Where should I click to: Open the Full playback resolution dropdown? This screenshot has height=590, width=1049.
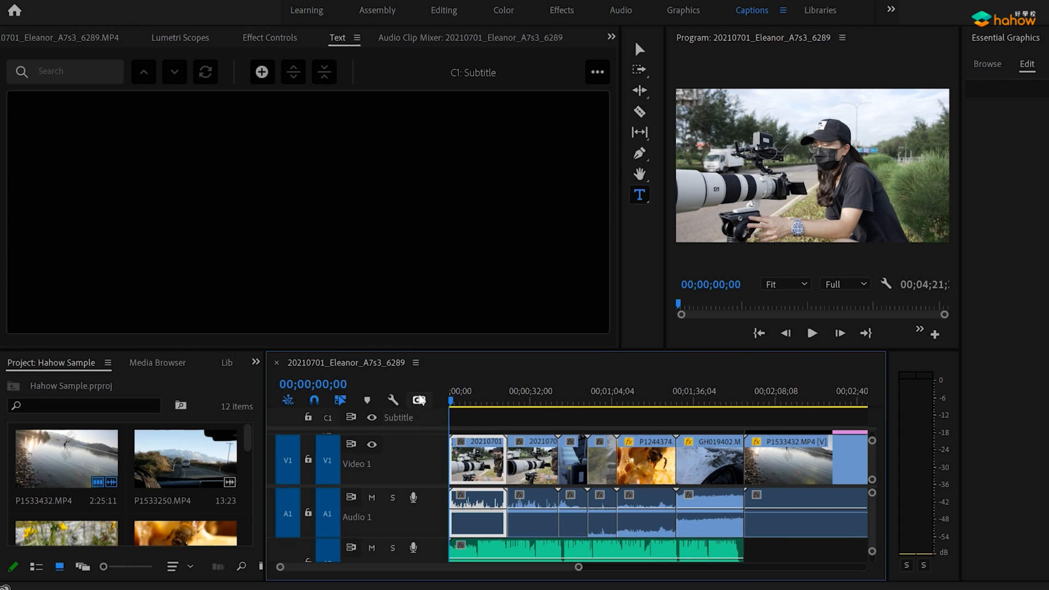[x=845, y=284]
